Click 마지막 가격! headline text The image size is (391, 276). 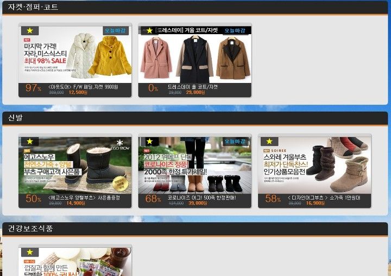coord(40,46)
